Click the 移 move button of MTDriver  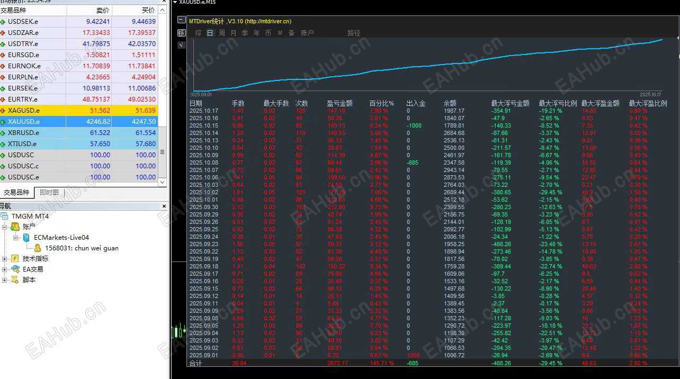(x=182, y=33)
